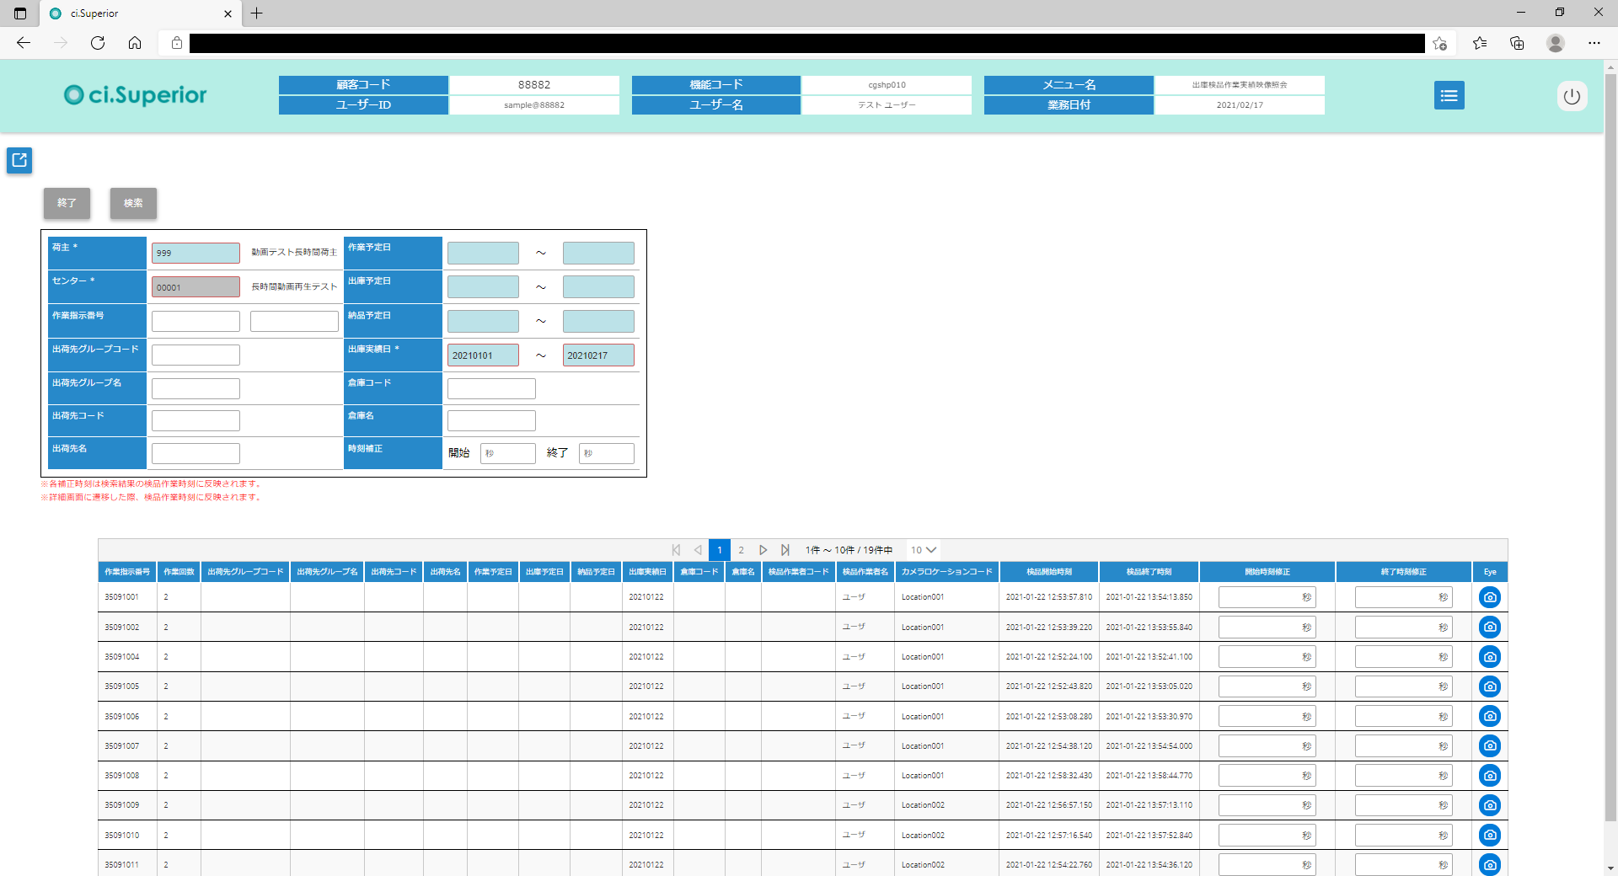Image resolution: width=1618 pixels, height=876 pixels.
Task: Open camera Eye icon for row 35091008
Action: (1489, 775)
